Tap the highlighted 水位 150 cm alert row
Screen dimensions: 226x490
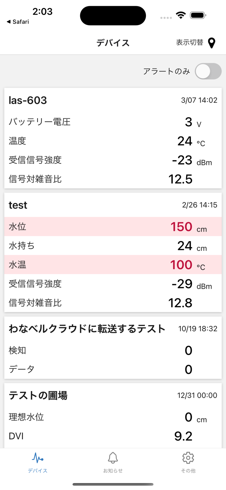113,227
